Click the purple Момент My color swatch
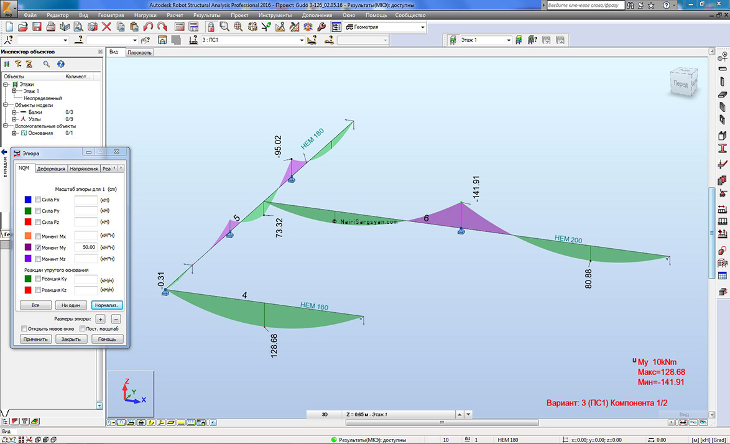Viewport: 730px width, 444px height. (28, 247)
